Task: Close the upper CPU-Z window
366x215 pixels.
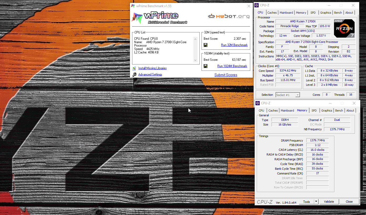Action: pos(353,5)
